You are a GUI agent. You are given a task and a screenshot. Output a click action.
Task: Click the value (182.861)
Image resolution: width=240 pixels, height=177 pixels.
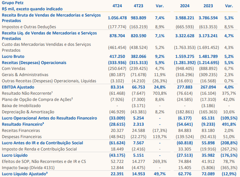(x=185, y=112)
